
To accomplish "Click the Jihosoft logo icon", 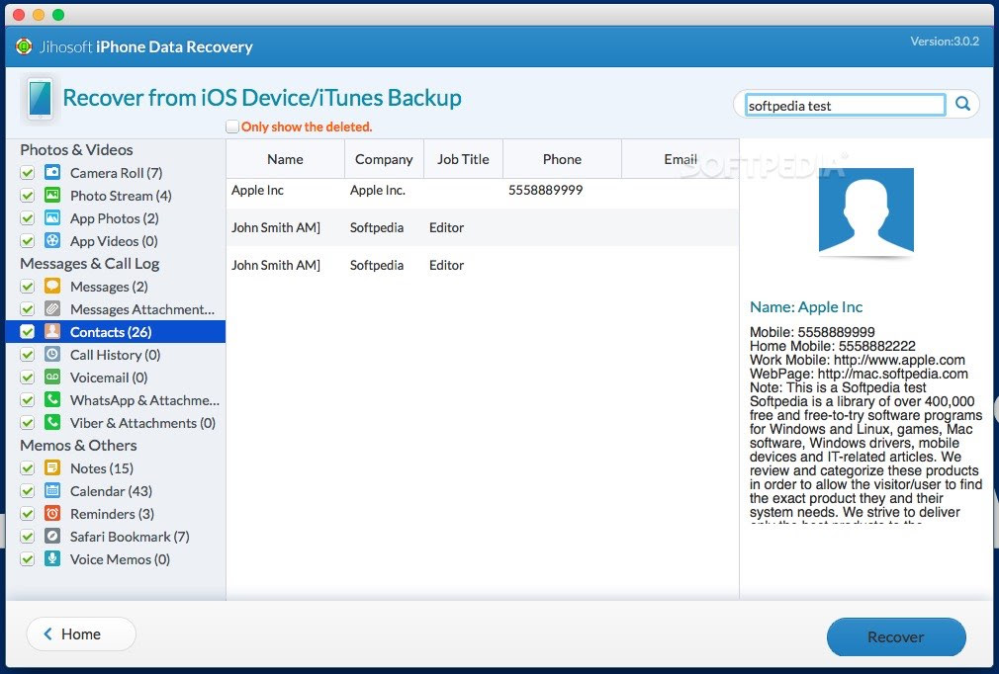I will pyautogui.click(x=24, y=46).
